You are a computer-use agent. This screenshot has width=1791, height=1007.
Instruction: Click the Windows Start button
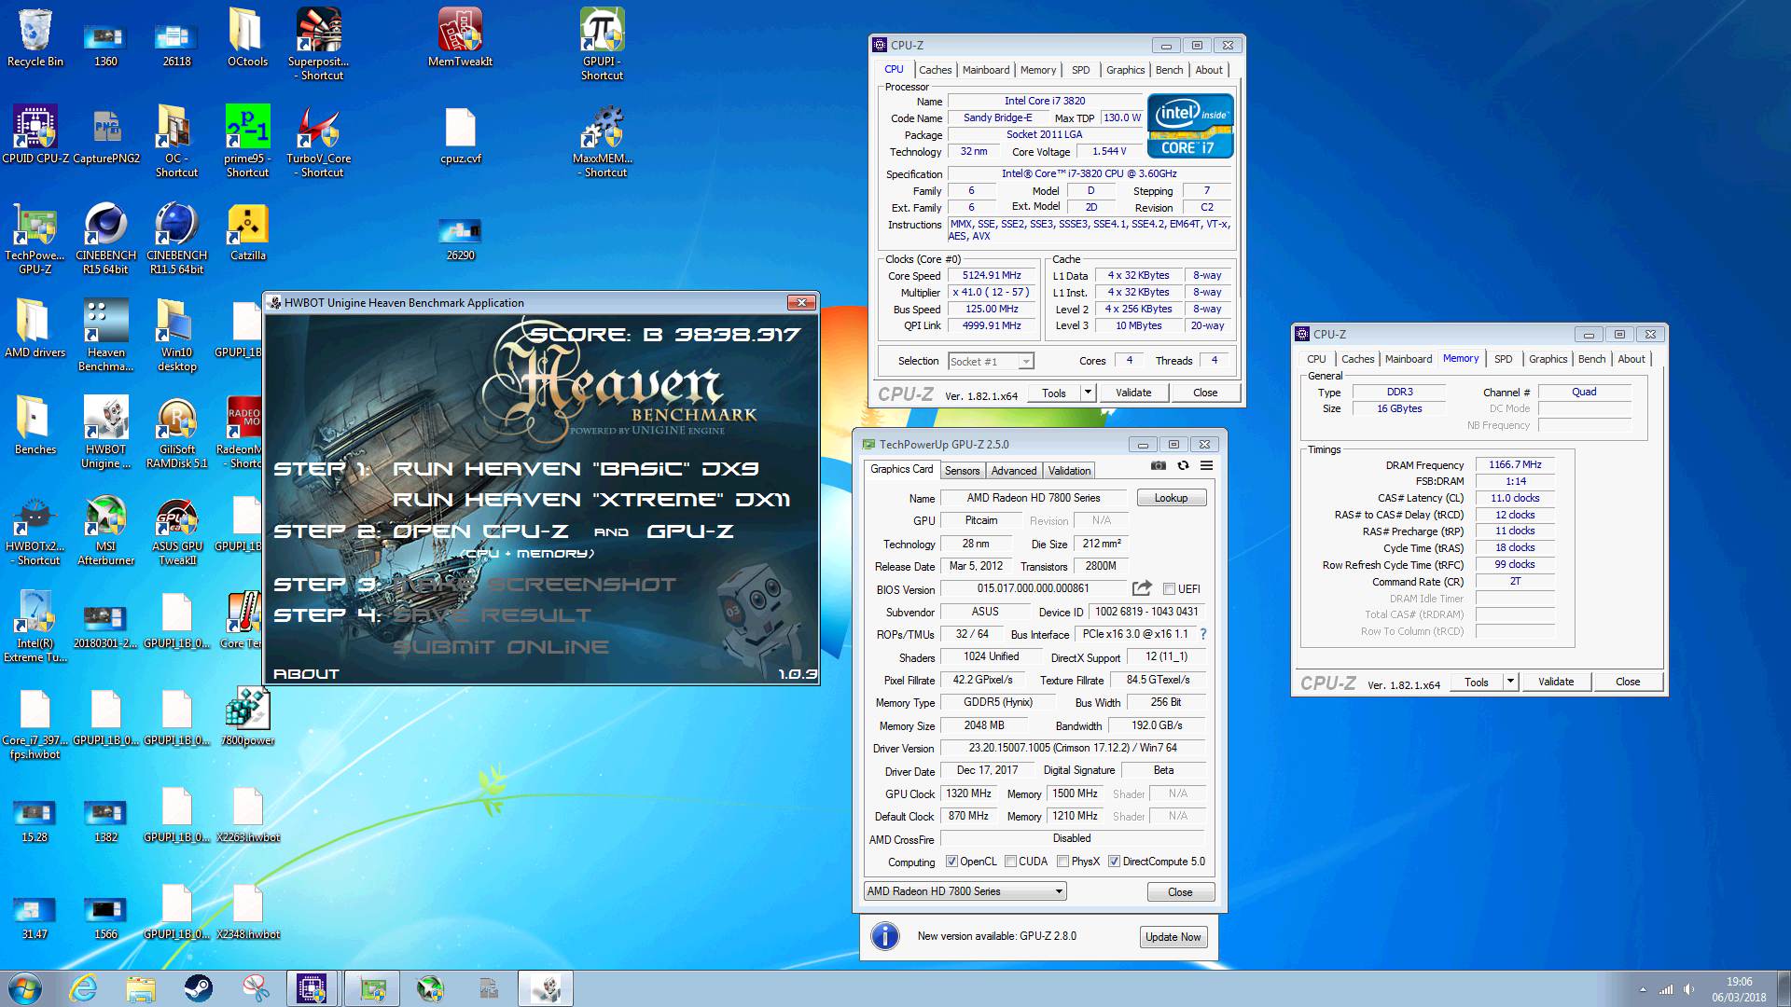[25, 987]
